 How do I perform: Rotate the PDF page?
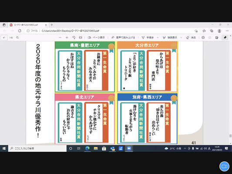74,37
